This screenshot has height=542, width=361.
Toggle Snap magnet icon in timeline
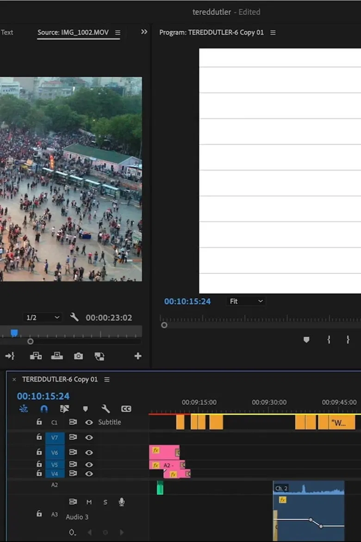tap(44, 409)
